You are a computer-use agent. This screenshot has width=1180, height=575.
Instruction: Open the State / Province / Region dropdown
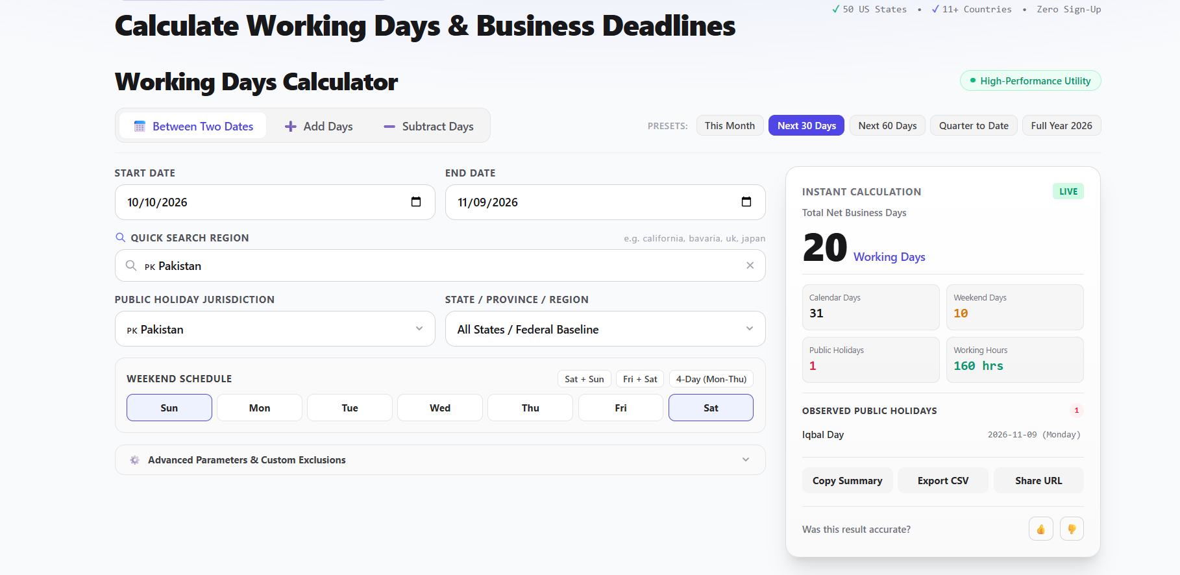(x=606, y=329)
